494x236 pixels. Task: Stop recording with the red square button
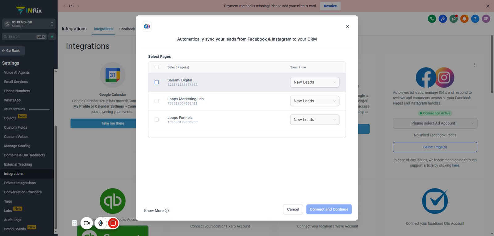click(x=113, y=223)
